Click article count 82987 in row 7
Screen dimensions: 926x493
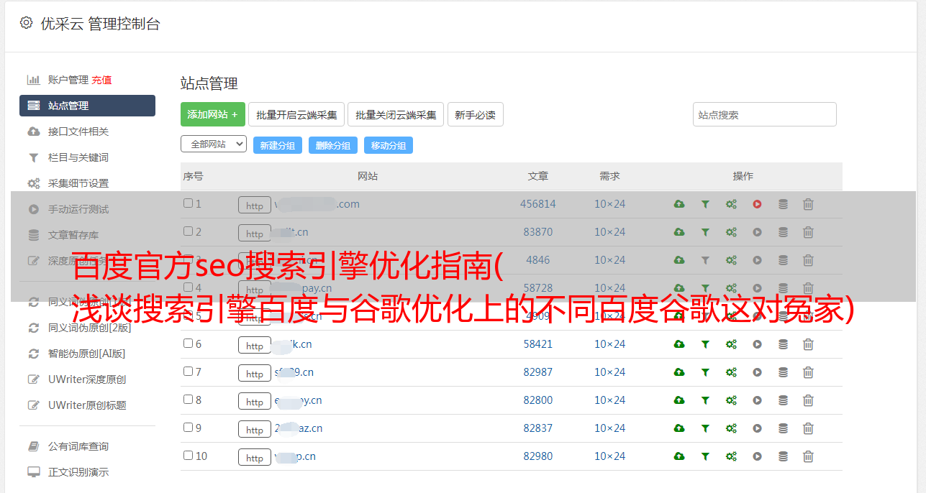(x=538, y=372)
